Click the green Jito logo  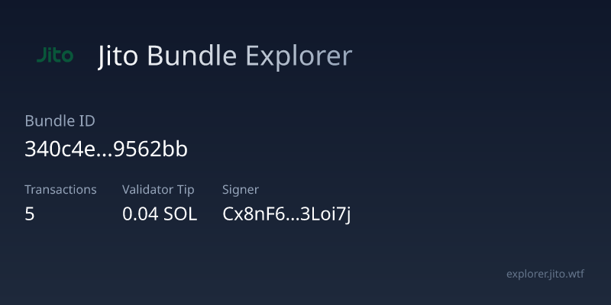[x=55, y=56]
